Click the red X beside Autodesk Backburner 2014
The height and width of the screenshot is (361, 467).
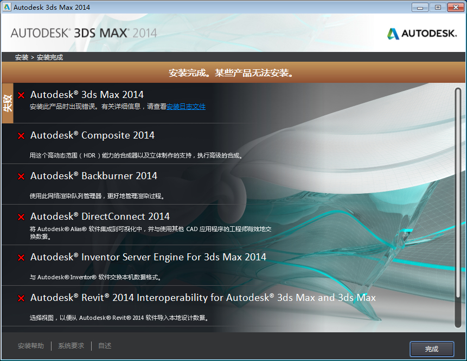[x=21, y=176]
